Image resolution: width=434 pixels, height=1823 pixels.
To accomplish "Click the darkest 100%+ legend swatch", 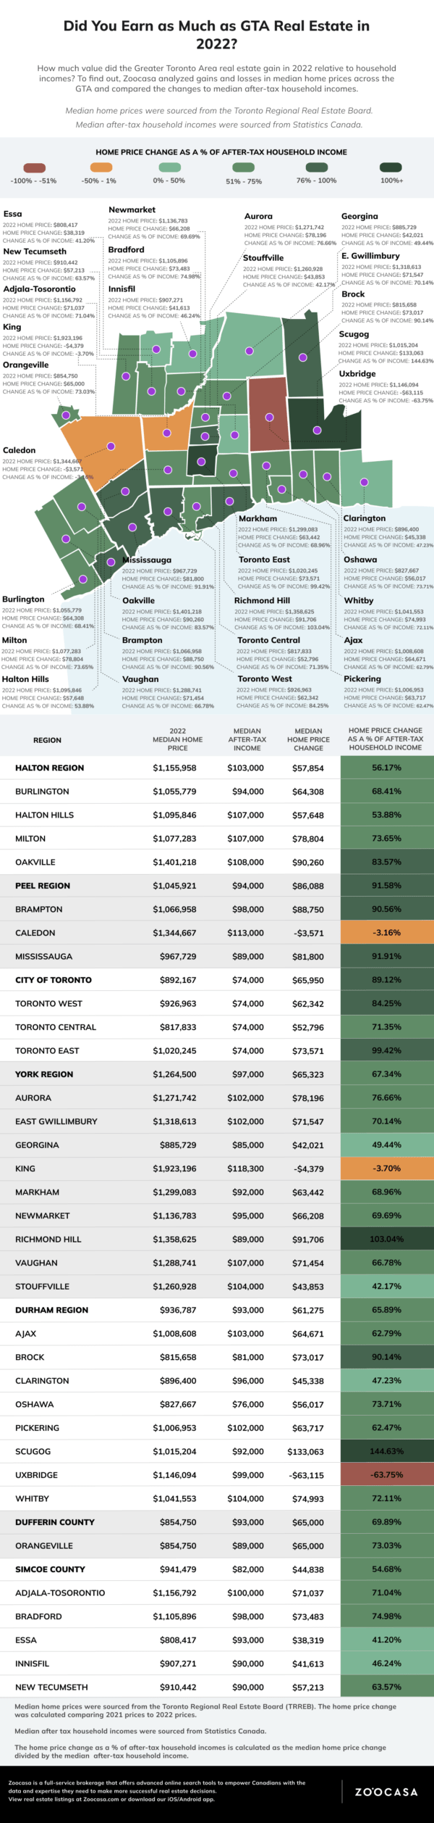I will pyautogui.click(x=391, y=167).
